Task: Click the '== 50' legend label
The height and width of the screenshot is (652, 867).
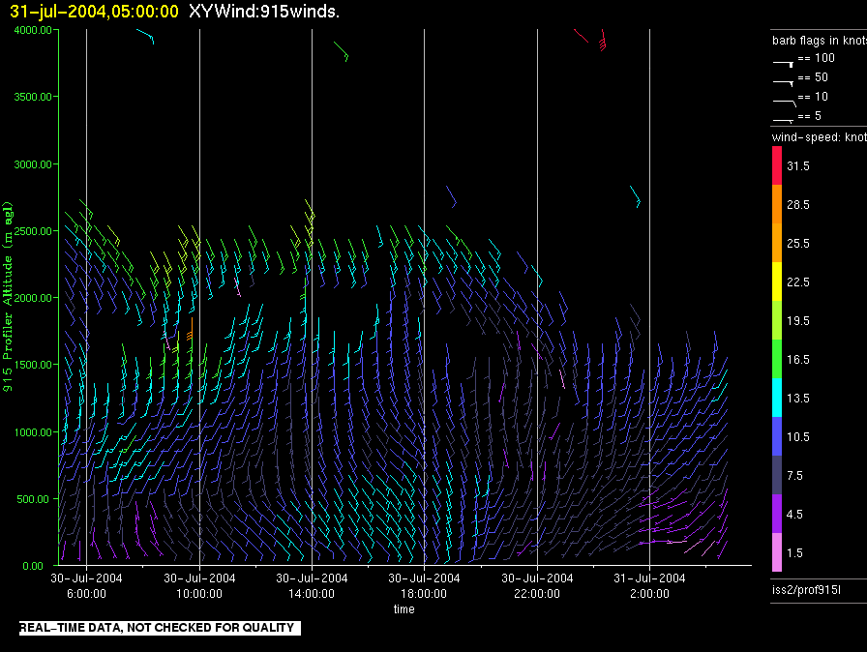Action: click(813, 77)
